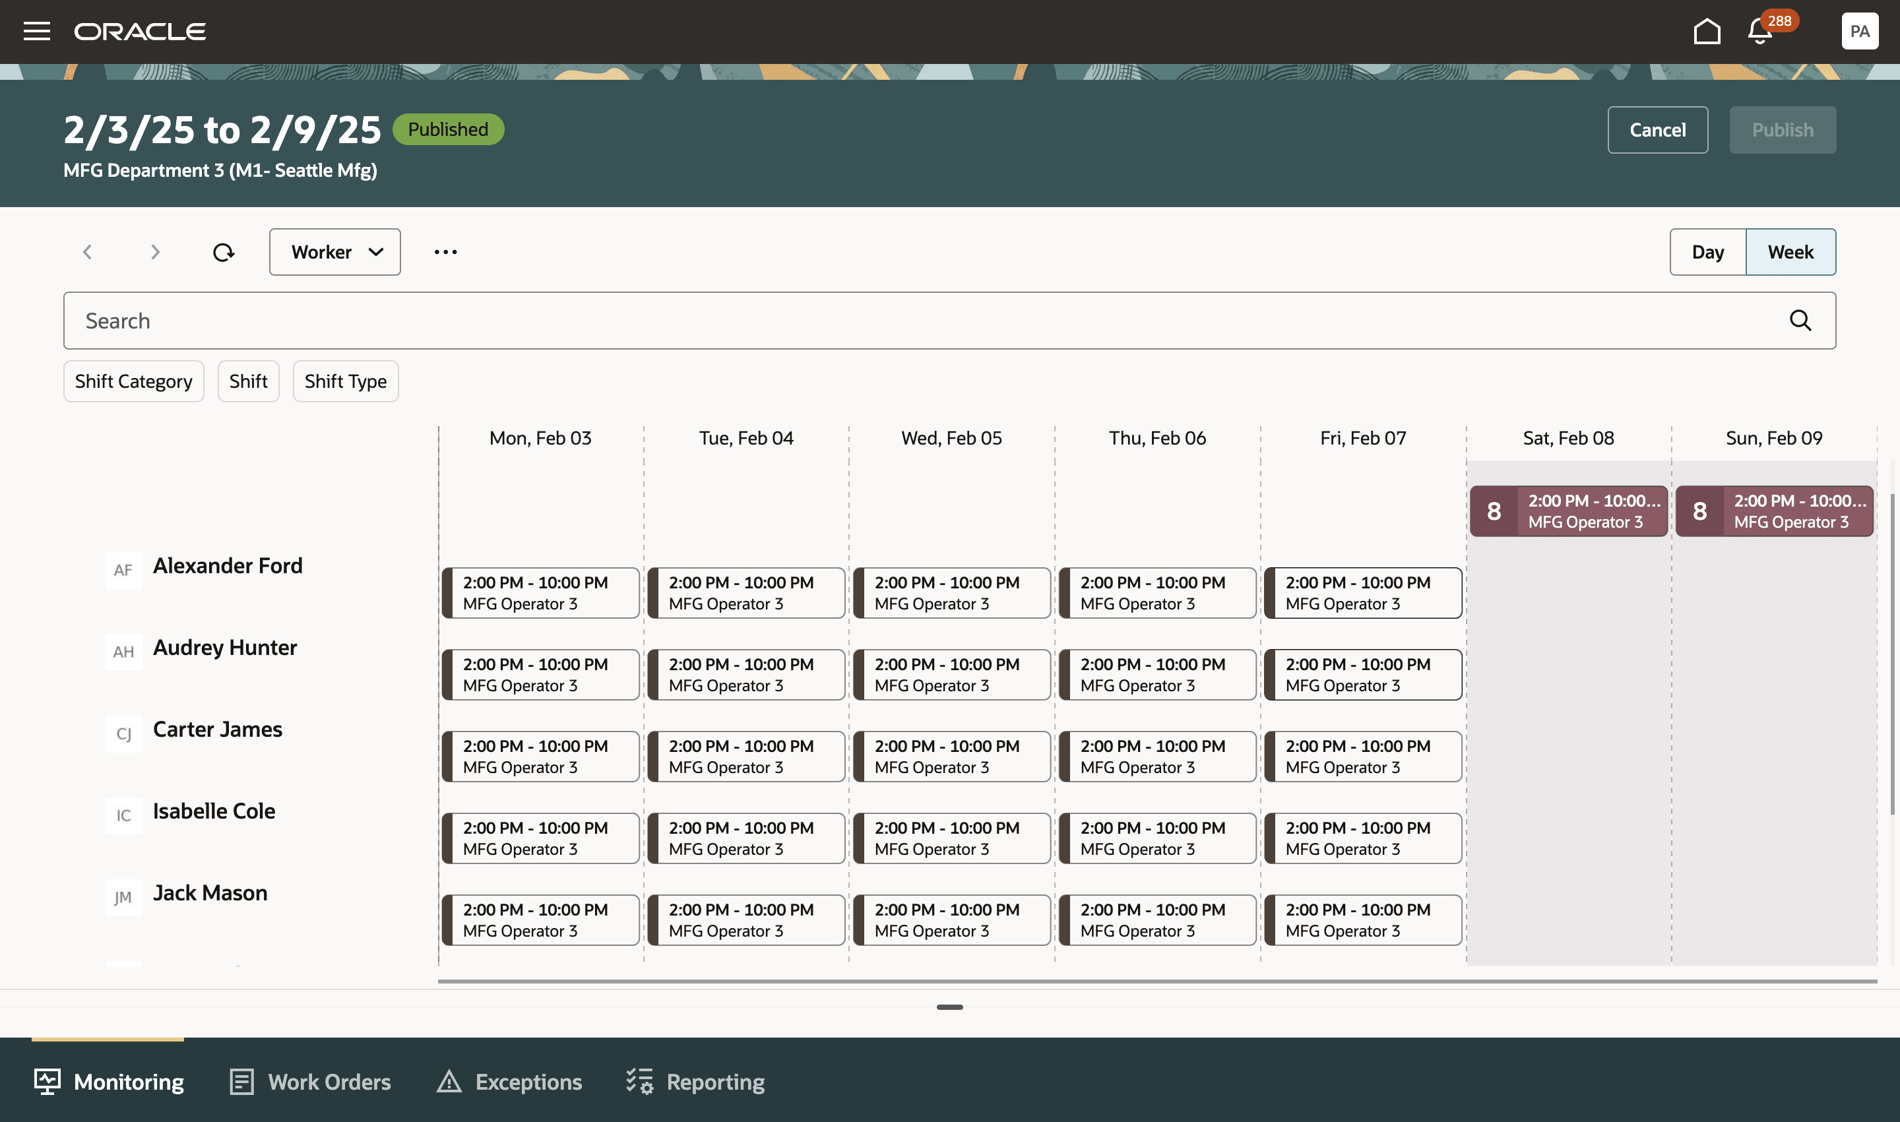Switch schedule to Week view
This screenshot has width=1900, height=1122.
pyautogui.click(x=1790, y=252)
